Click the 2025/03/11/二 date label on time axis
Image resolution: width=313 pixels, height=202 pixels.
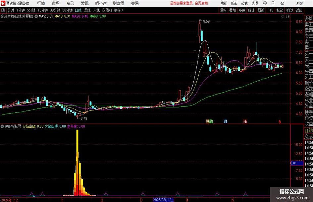coord(163,200)
